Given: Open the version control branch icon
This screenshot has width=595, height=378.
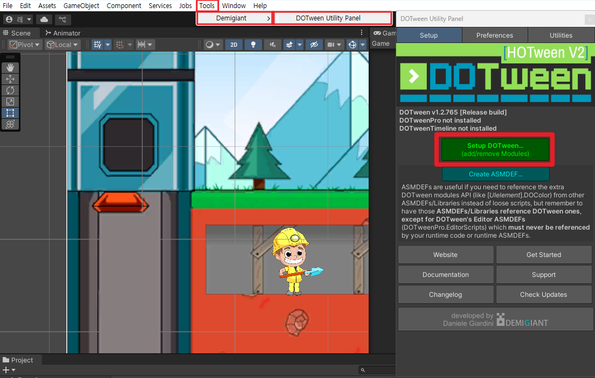Looking at the screenshot, I should [63, 19].
